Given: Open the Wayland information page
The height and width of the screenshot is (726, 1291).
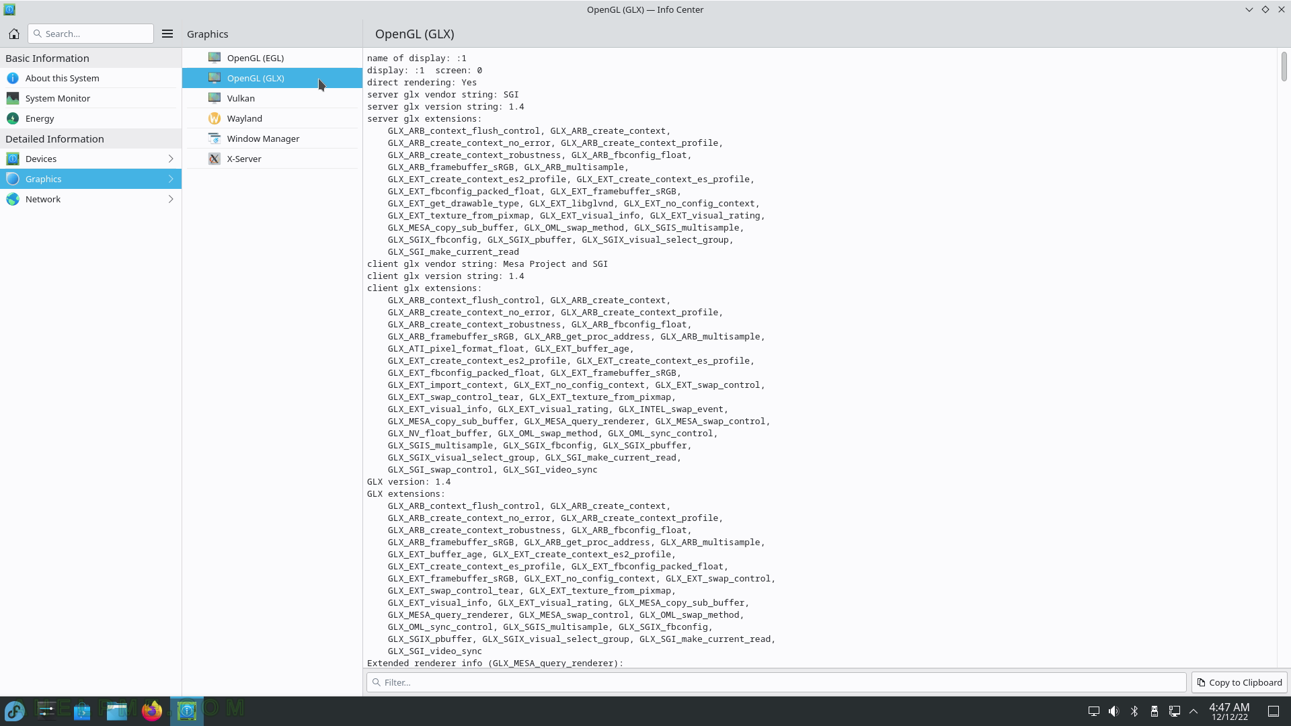Looking at the screenshot, I should pos(272,118).
